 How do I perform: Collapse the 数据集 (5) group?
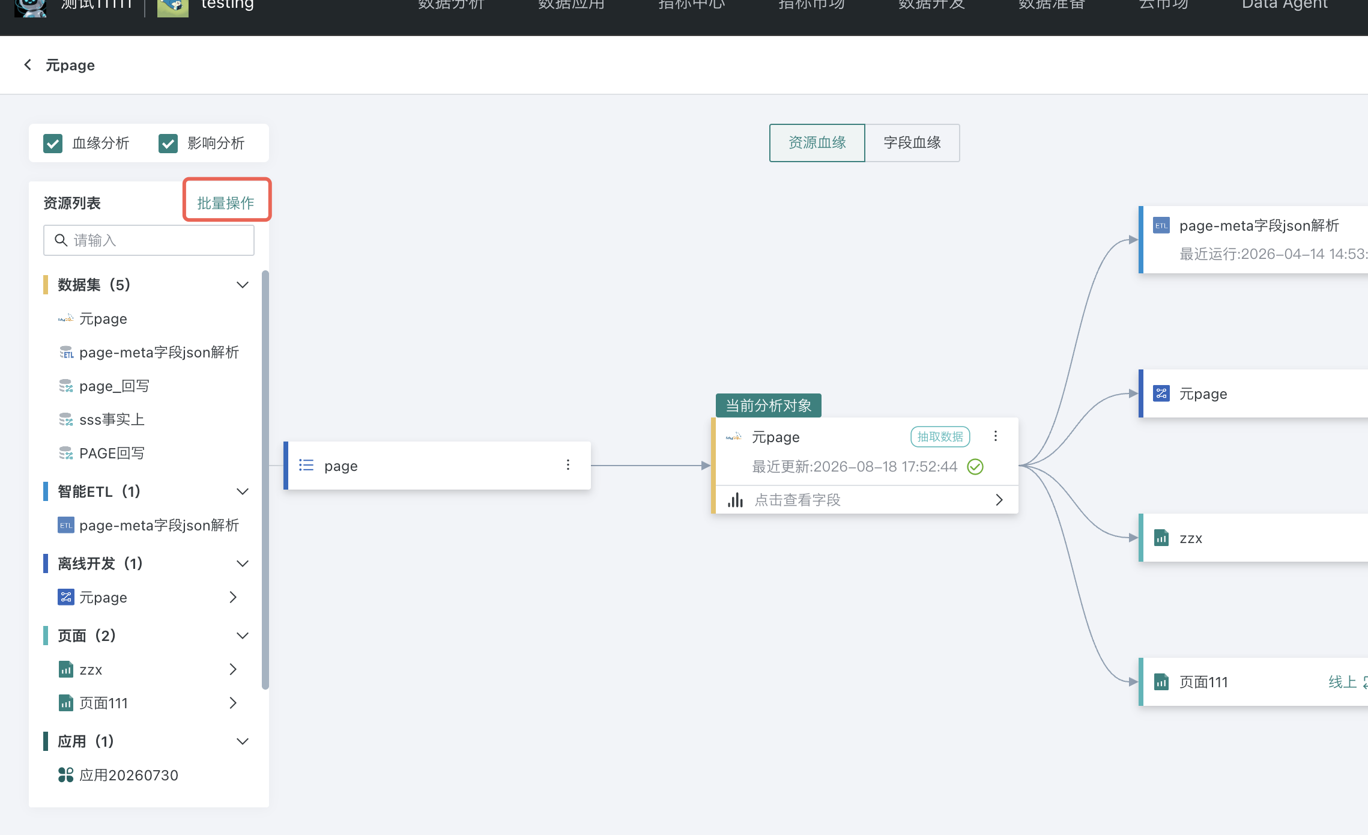click(243, 285)
